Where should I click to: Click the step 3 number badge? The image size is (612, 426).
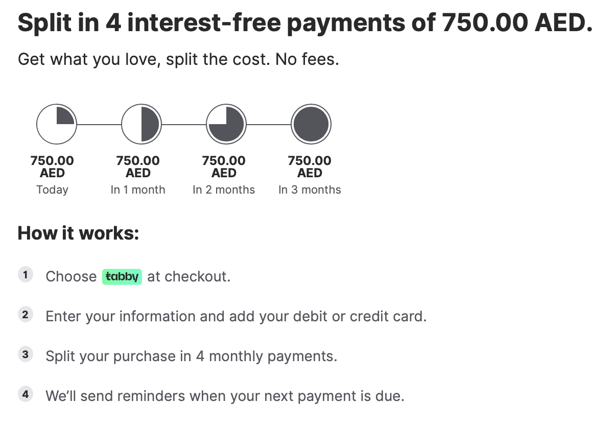pos(25,354)
